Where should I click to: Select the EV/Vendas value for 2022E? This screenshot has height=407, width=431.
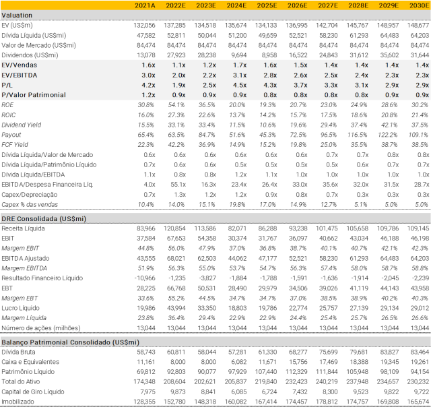tap(179, 65)
